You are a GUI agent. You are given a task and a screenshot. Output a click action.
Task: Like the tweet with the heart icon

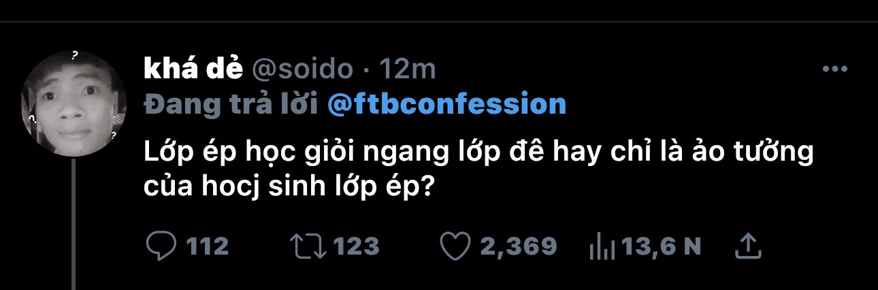point(455,246)
